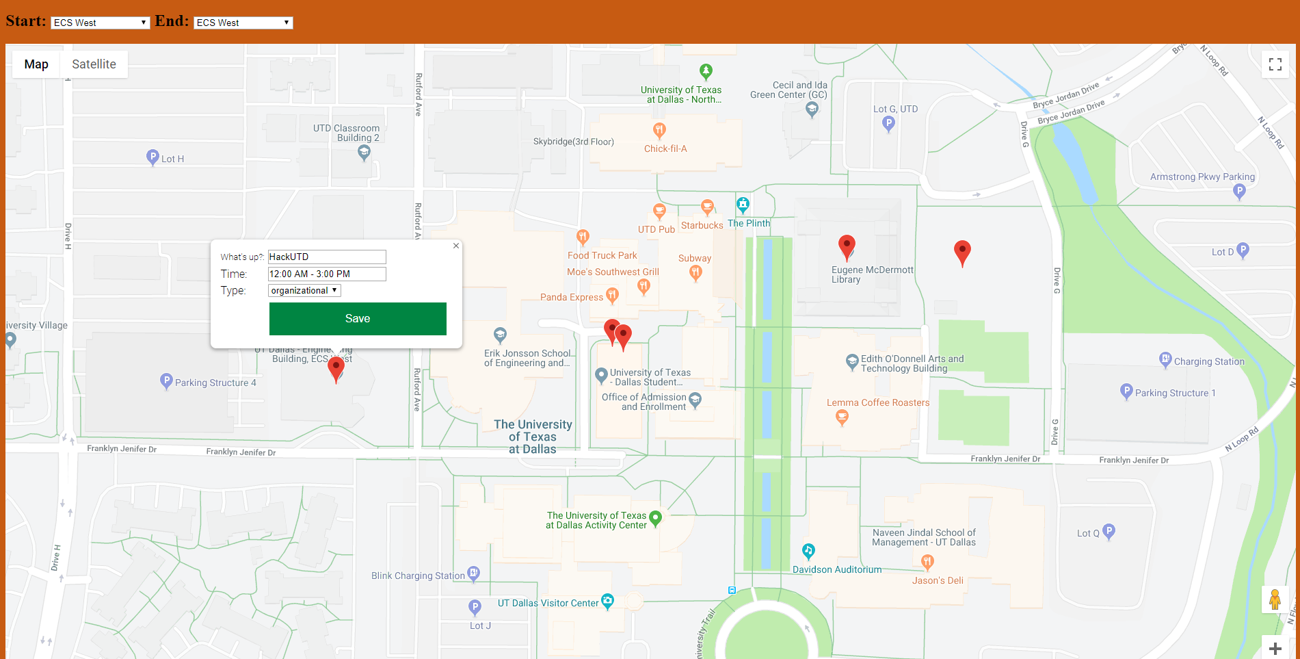The height and width of the screenshot is (659, 1300).
Task: Click the UTD Pub restaurant icon
Action: 659,211
